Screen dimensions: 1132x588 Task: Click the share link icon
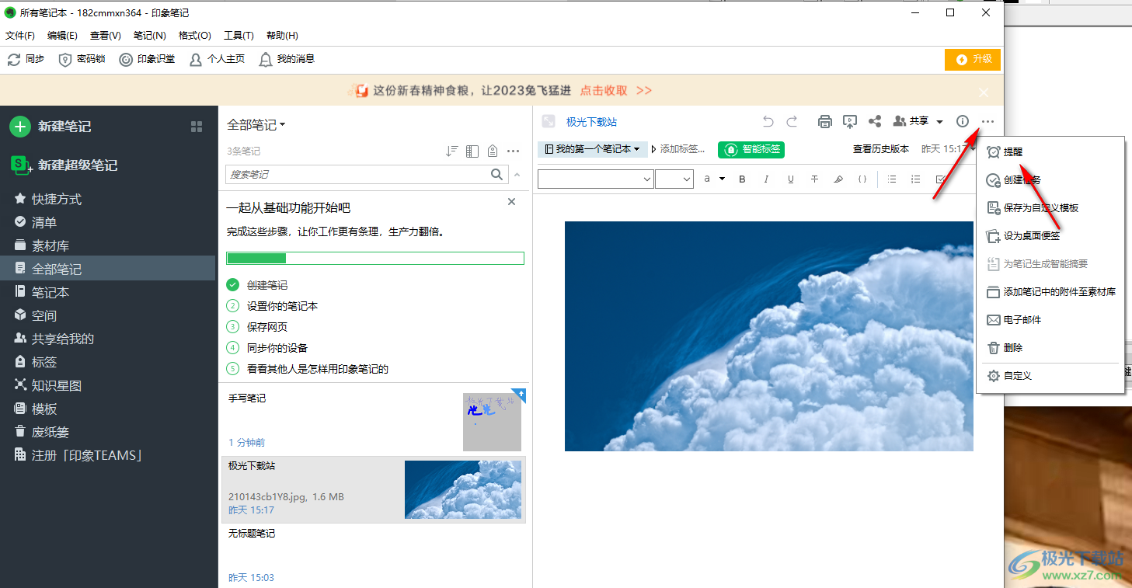coord(875,121)
